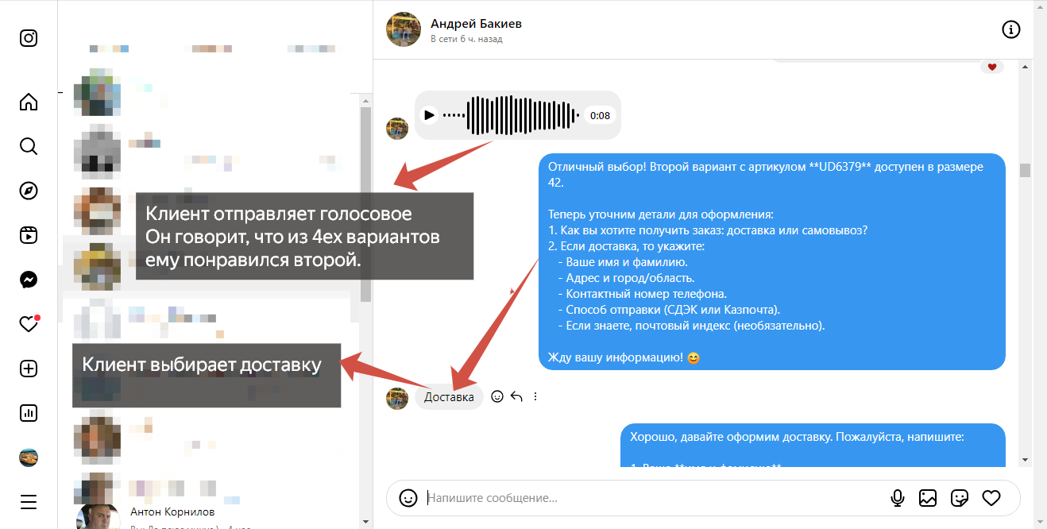Open Reels icon in sidebar
Image resolution: width=1047 pixels, height=529 pixels.
click(29, 235)
